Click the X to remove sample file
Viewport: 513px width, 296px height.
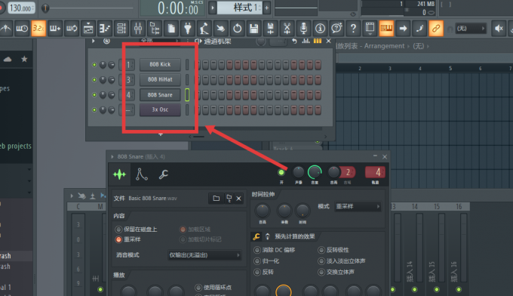point(239,198)
